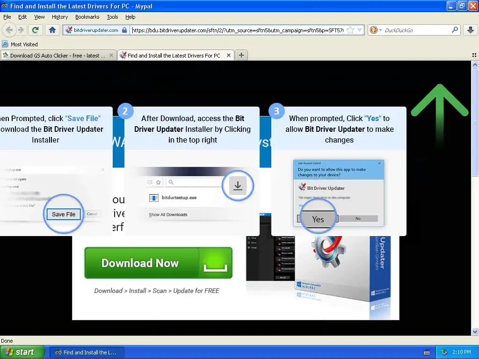Open the Home page icon
This screenshot has height=359, width=479.
pyautogui.click(x=52, y=30)
